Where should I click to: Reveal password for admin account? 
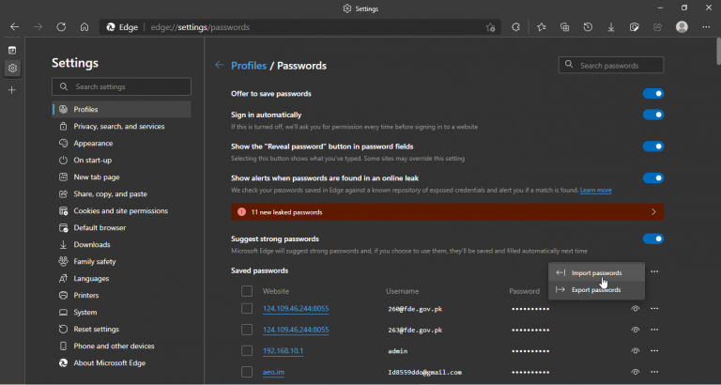click(636, 351)
